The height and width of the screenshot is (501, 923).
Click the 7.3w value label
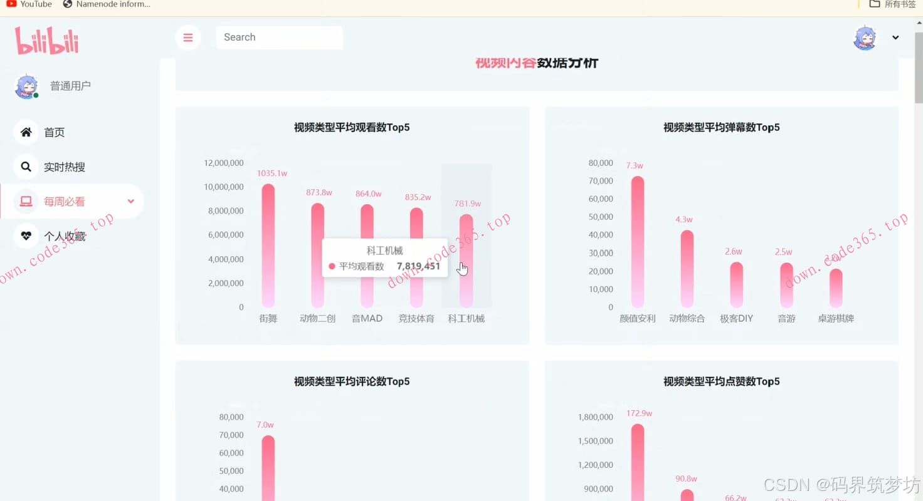(x=635, y=166)
